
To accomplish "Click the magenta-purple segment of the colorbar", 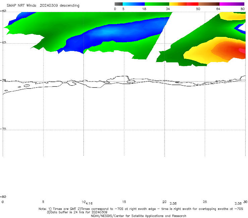I will coord(232,4).
